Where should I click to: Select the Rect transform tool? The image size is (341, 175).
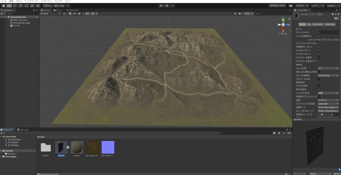(26, 6)
